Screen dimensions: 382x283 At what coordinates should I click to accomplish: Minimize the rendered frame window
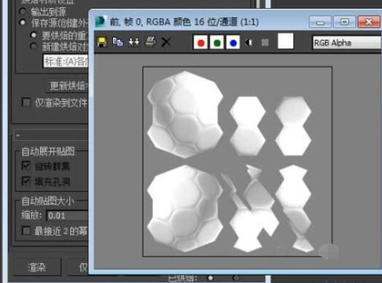(320, 22)
